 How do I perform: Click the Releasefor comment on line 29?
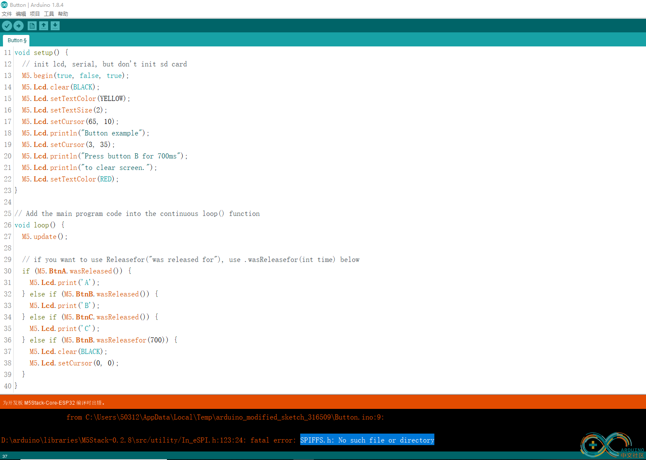pyautogui.click(x=191, y=259)
